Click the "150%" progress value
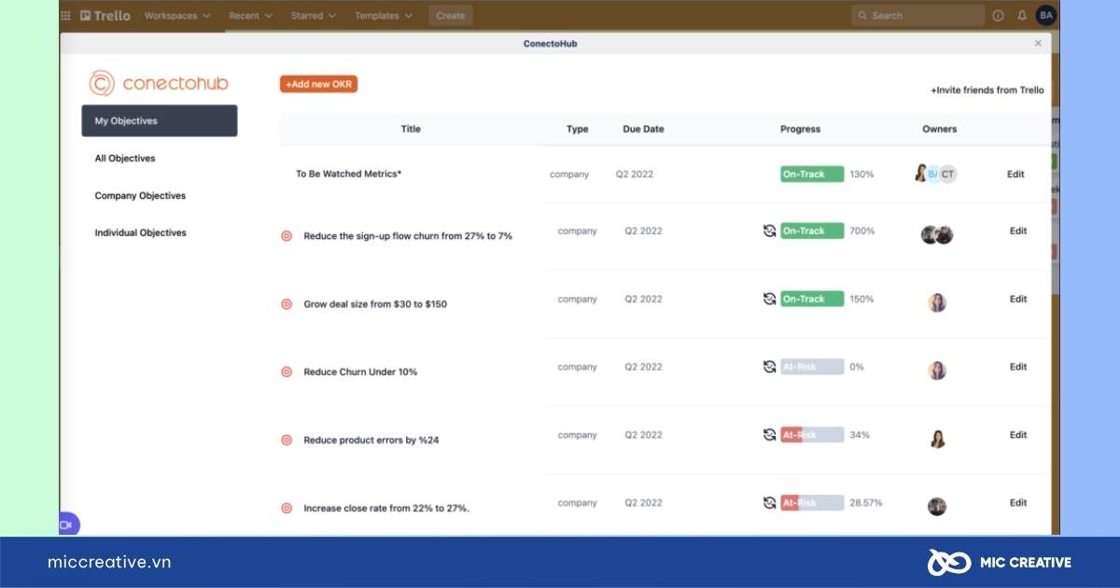The image size is (1120, 588). [x=861, y=300]
